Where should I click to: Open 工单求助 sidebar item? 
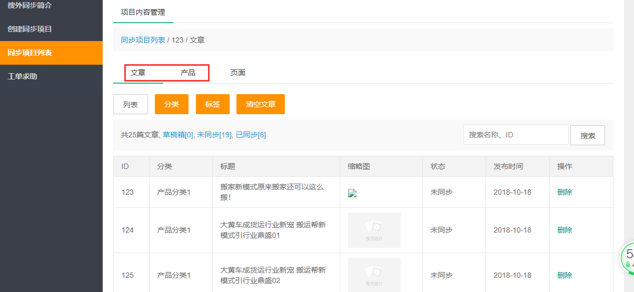click(23, 76)
